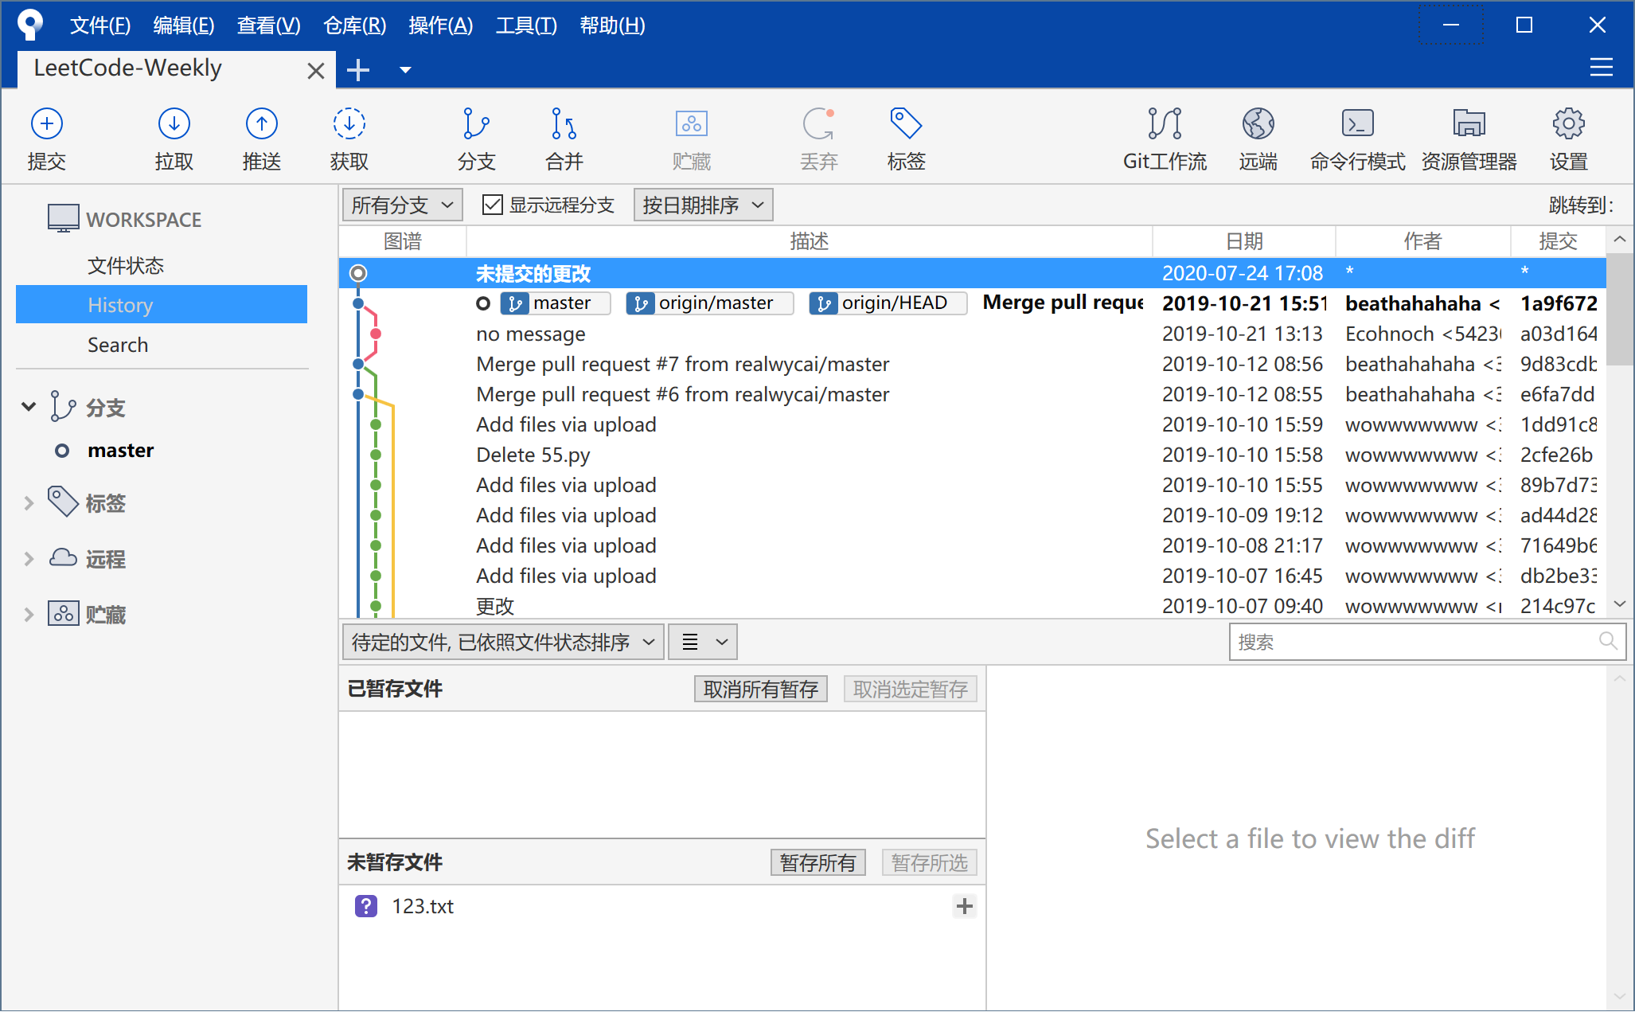Expand the 贮藏 section in sidebar

(x=29, y=615)
